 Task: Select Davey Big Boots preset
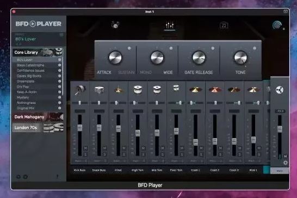click(29, 76)
